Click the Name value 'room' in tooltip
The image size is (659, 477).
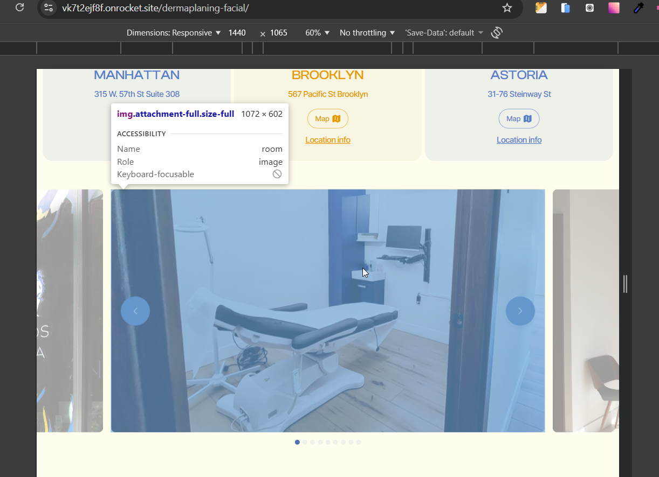(272, 149)
